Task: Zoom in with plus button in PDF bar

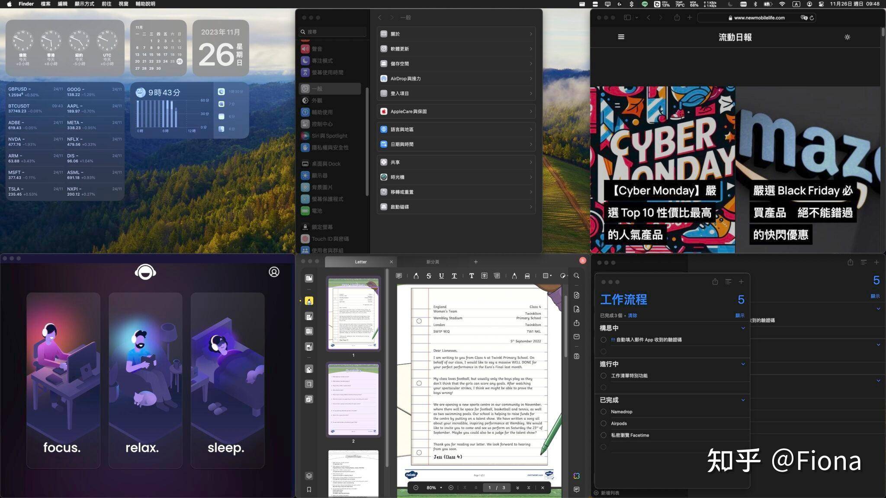Action: point(451,488)
